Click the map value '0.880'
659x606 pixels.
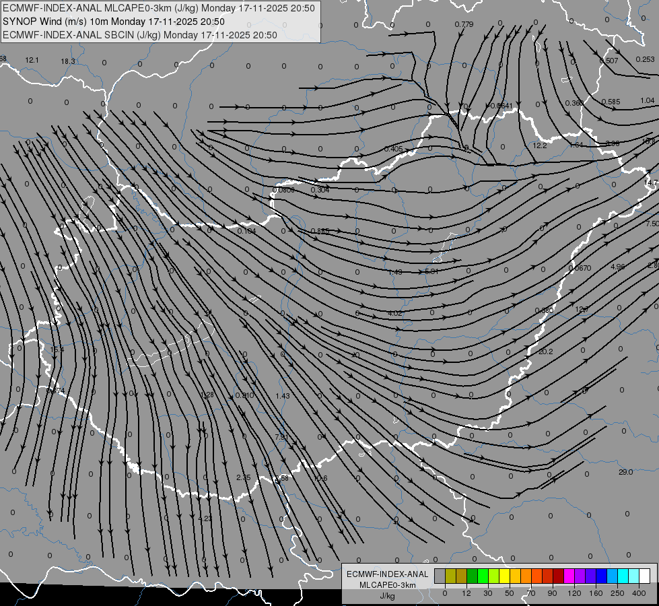(x=544, y=310)
